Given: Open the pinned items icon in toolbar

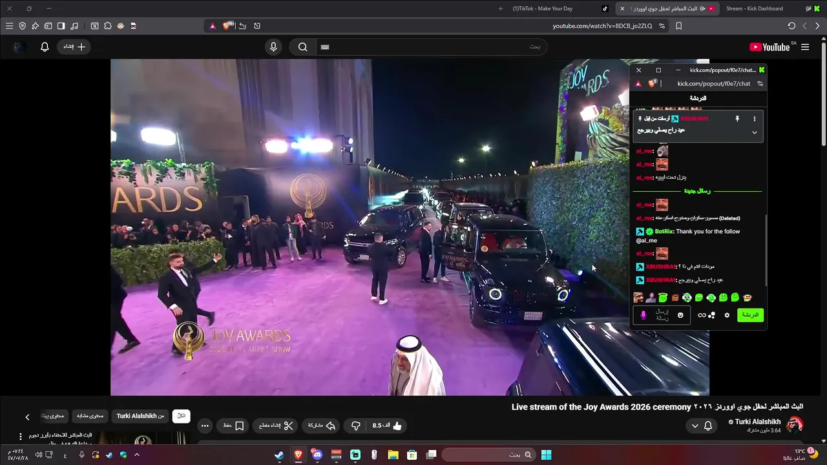Looking at the screenshot, I should pyautogui.click(x=35, y=26).
